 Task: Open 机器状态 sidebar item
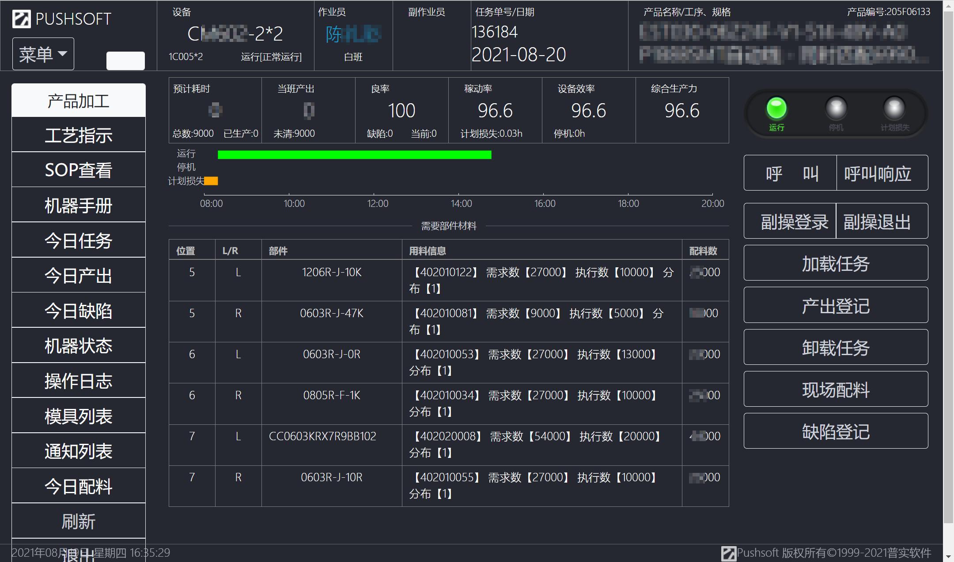[x=78, y=346]
